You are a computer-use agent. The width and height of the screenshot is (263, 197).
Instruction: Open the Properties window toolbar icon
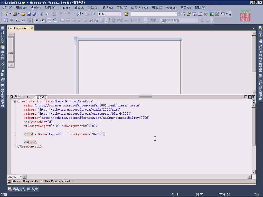(x=189, y=14)
